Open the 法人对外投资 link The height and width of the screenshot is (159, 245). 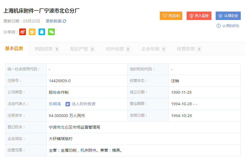(84, 104)
